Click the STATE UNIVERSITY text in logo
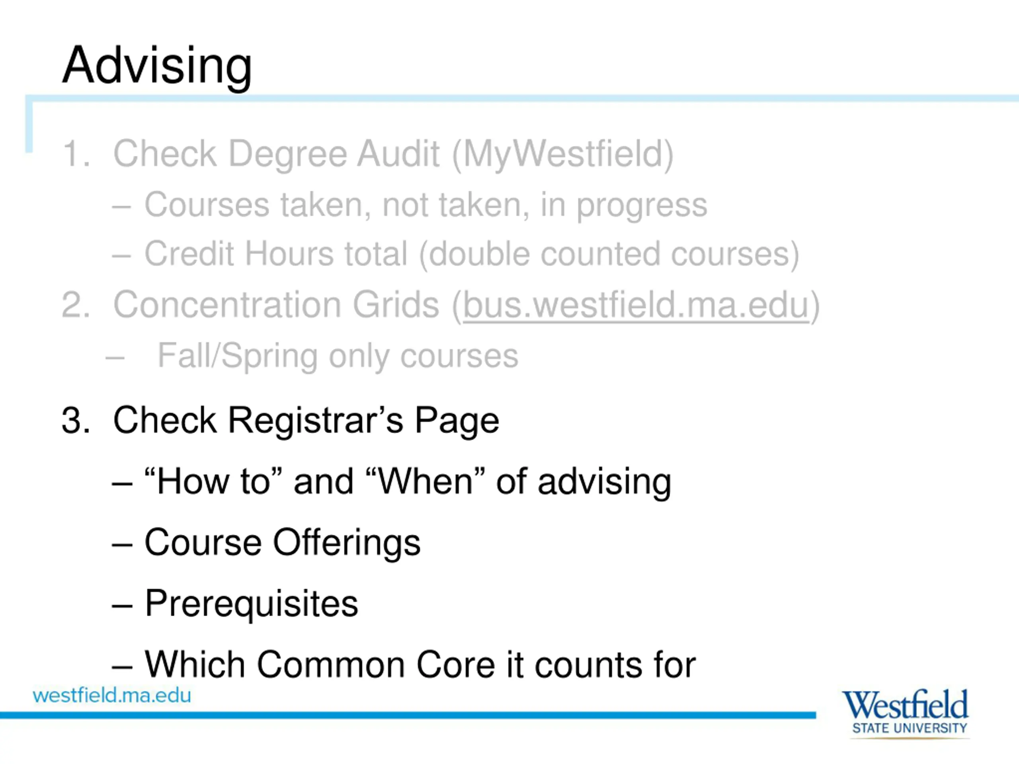The height and width of the screenshot is (764, 1019). (910, 728)
